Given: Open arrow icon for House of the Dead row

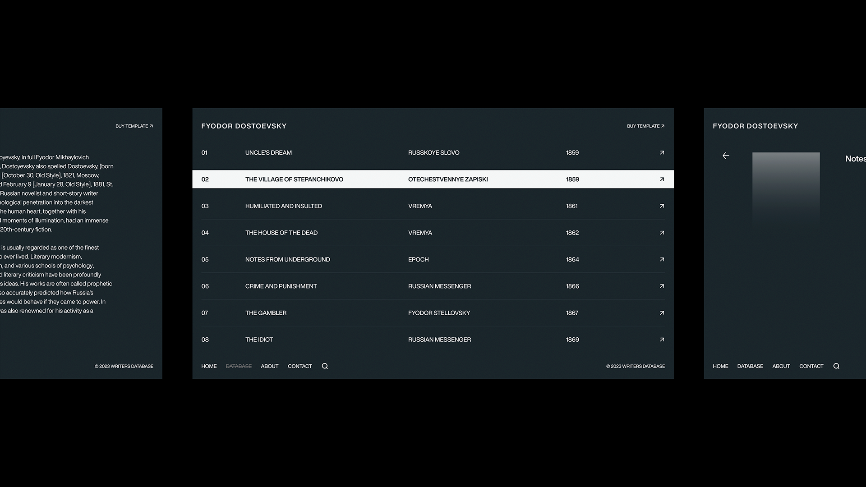Looking at the screenshot, I should tap(662, 233).
